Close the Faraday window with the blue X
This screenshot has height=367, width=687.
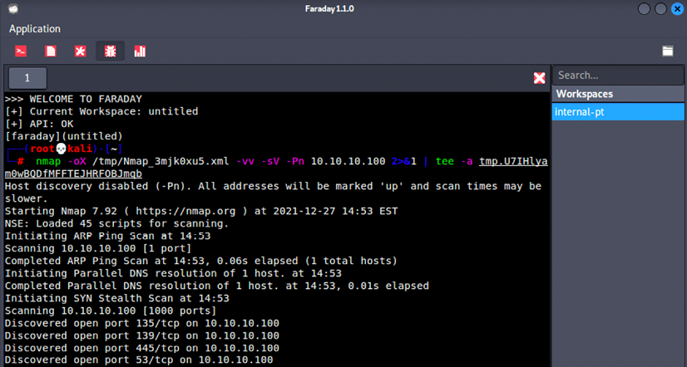tap(677, 9)
